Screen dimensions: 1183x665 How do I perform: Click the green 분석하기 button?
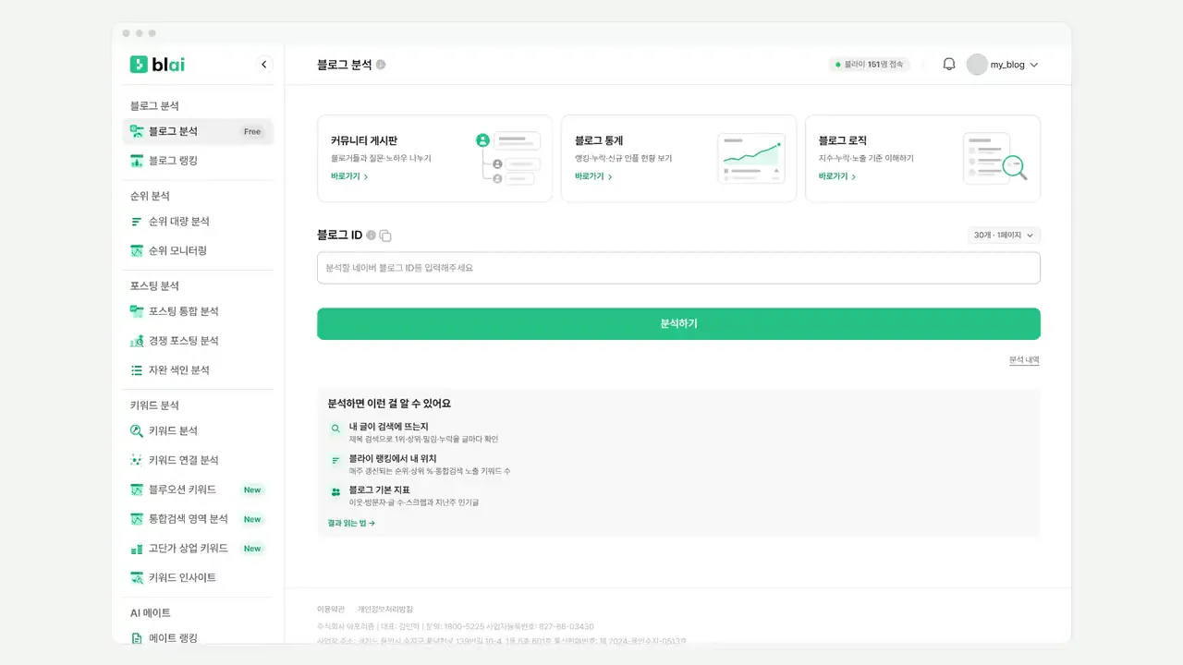click(678, 324)
